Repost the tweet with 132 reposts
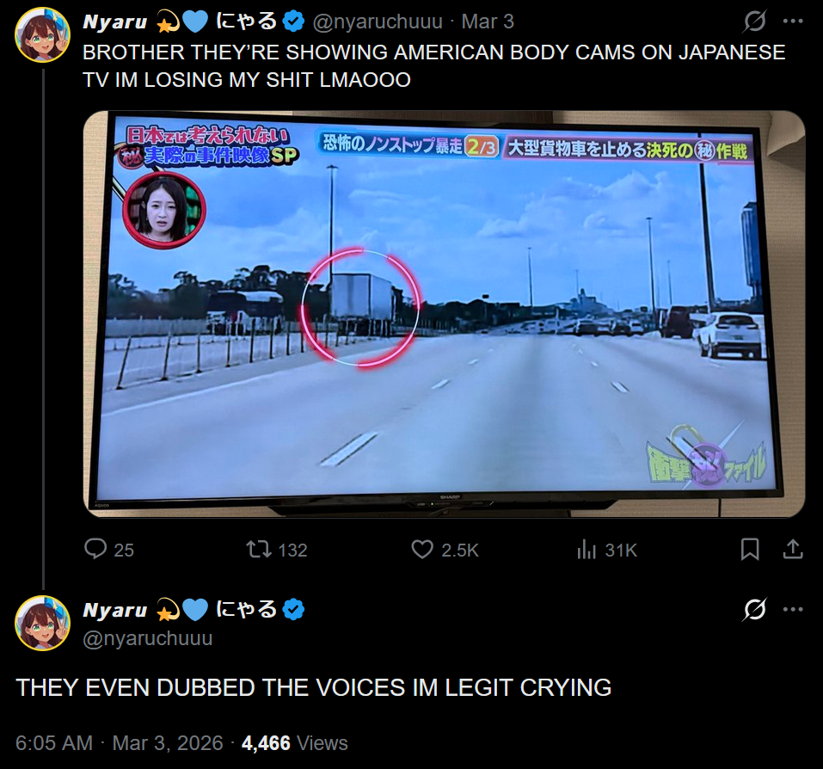Viewport: 823px width, 769px height. pos(259,550)
